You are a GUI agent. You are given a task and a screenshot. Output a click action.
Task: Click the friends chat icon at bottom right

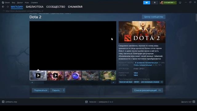pyautogui.click(x=194, y=102)
